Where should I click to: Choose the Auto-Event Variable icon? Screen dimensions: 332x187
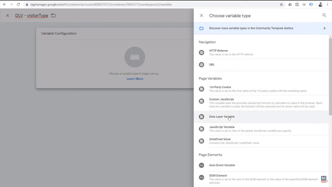pos(201,165)
